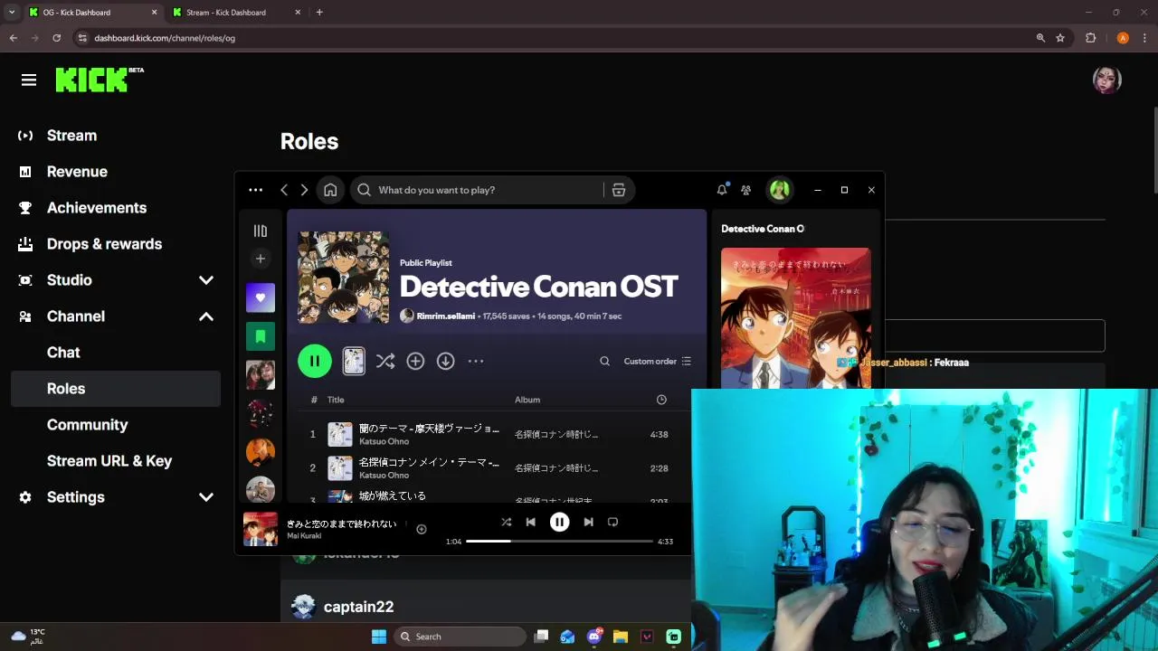1158x651 pixels.
Task: Select user captain22 in Roles list
Action: [x=358, y=607]
